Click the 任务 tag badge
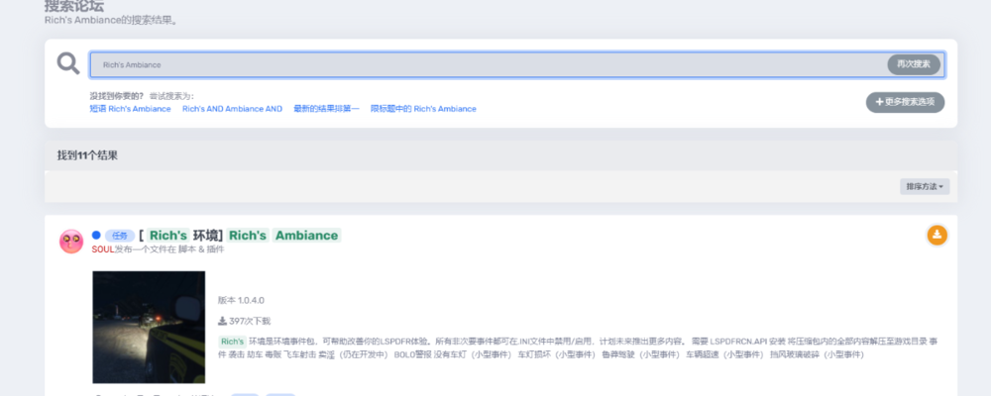Viewport: 991px width, 396px height. click(x=120, y=236)
